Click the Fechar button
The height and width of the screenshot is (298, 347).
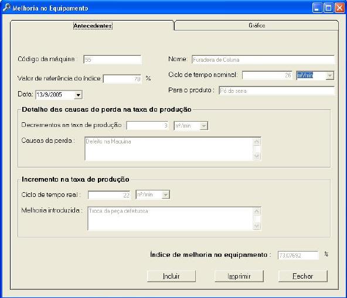tap(302, 276)
